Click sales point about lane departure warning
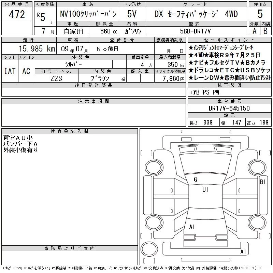Image resolution: width=273 pixels, height=273 pixels. coord(230,78)
